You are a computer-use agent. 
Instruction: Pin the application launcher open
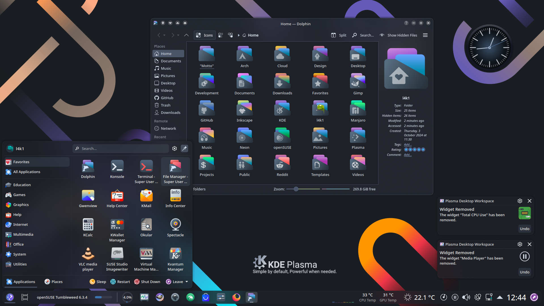tap(184, 148)
